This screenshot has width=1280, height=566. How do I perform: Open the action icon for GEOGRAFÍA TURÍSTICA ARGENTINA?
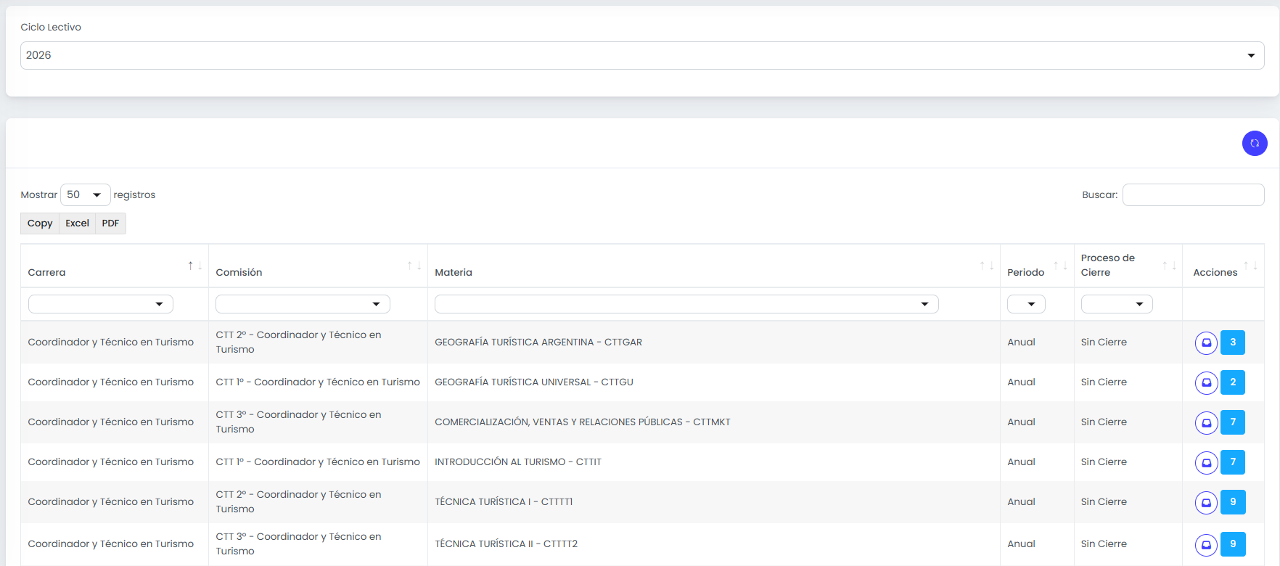pyautogui.click(x=1206, y=343)
